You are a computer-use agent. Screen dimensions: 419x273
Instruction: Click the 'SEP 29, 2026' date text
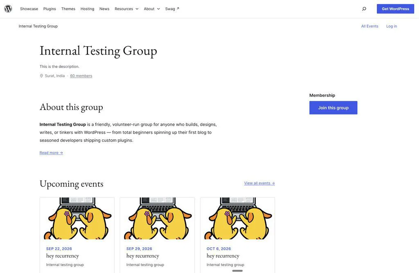tap(139, 249)
